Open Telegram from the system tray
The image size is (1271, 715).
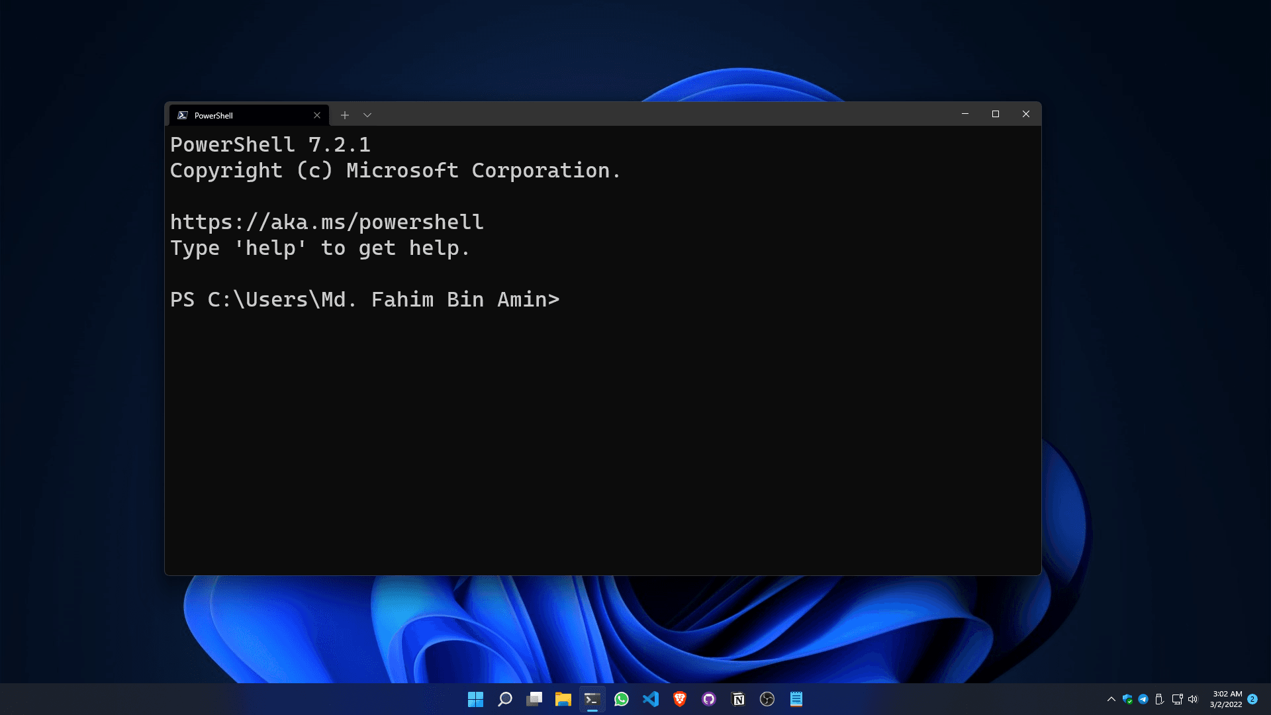coord(1143,699)
